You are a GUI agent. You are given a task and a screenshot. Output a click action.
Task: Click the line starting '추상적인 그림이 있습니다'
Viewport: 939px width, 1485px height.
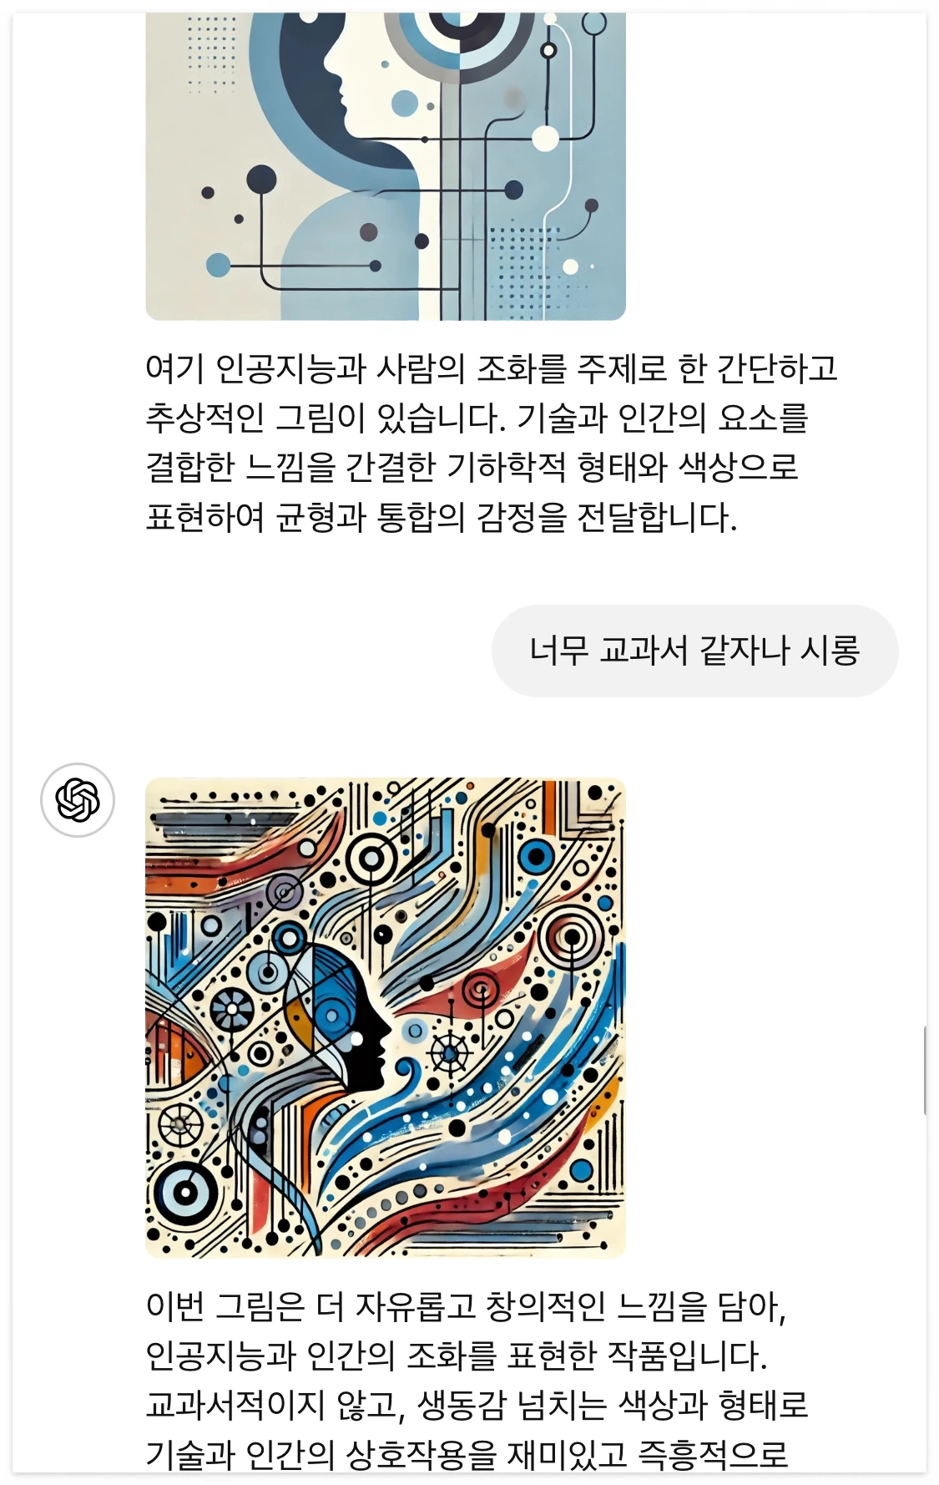[477, 417]
